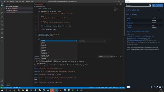The height and width of the screenshot is (92, 164).
Task: Maximize the bottom panel with the chevron
Action: coord(121,56)
